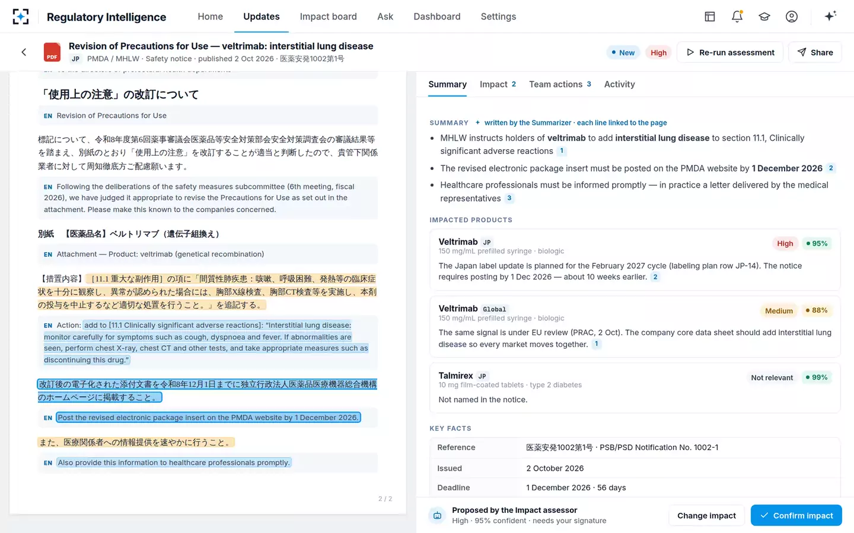Click highlighted English translation about healthcare professionals
This screenshot has height=533, width=854.
174,463
